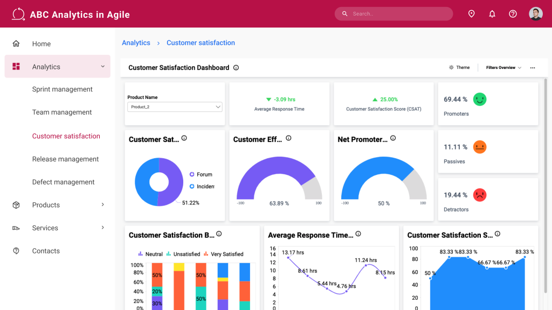
Task: Open Sprint management in sidebar
Action: click(x=63, y=89)
